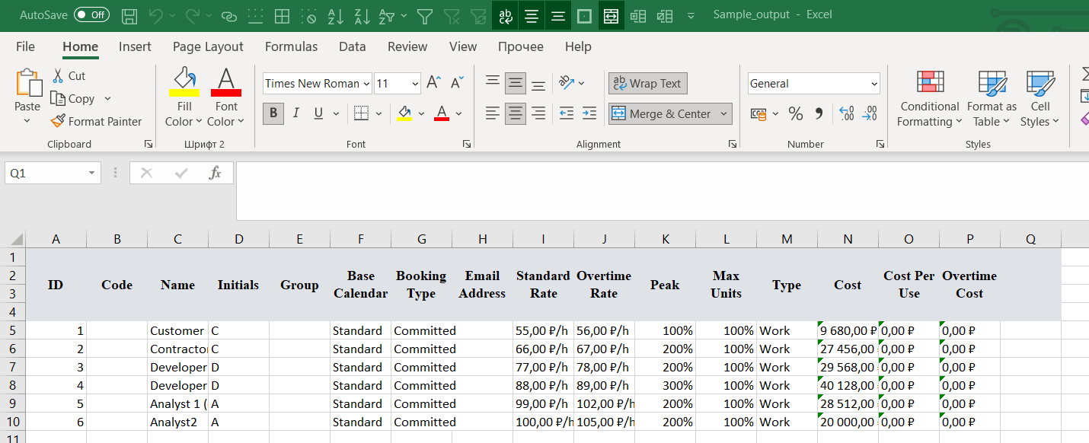Screen dimensions: 1089x443
Task: Click the Copy command in Clipboard group
Action: tap(79, 98)
